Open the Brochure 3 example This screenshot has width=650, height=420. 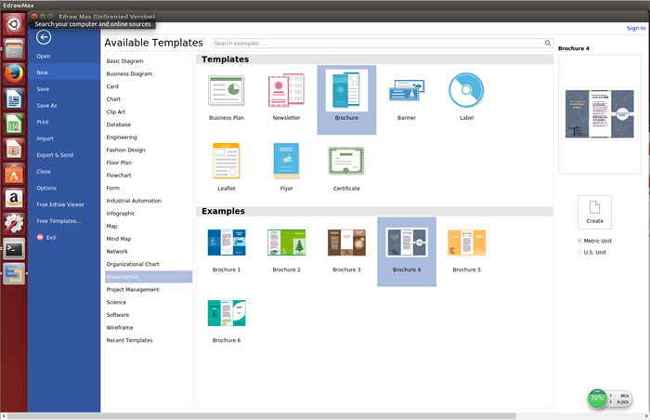coord(346,243)
